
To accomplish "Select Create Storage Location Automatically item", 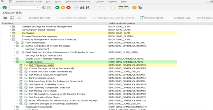I will point(51,68).
